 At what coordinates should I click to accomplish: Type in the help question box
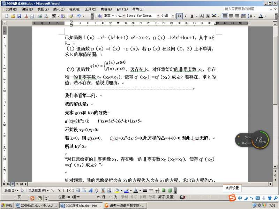coord(247,9)
